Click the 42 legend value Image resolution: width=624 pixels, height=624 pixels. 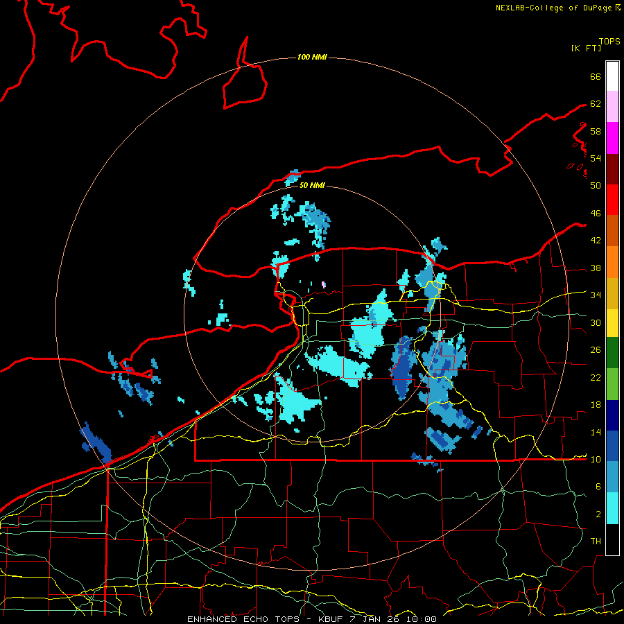pos(596,241)
